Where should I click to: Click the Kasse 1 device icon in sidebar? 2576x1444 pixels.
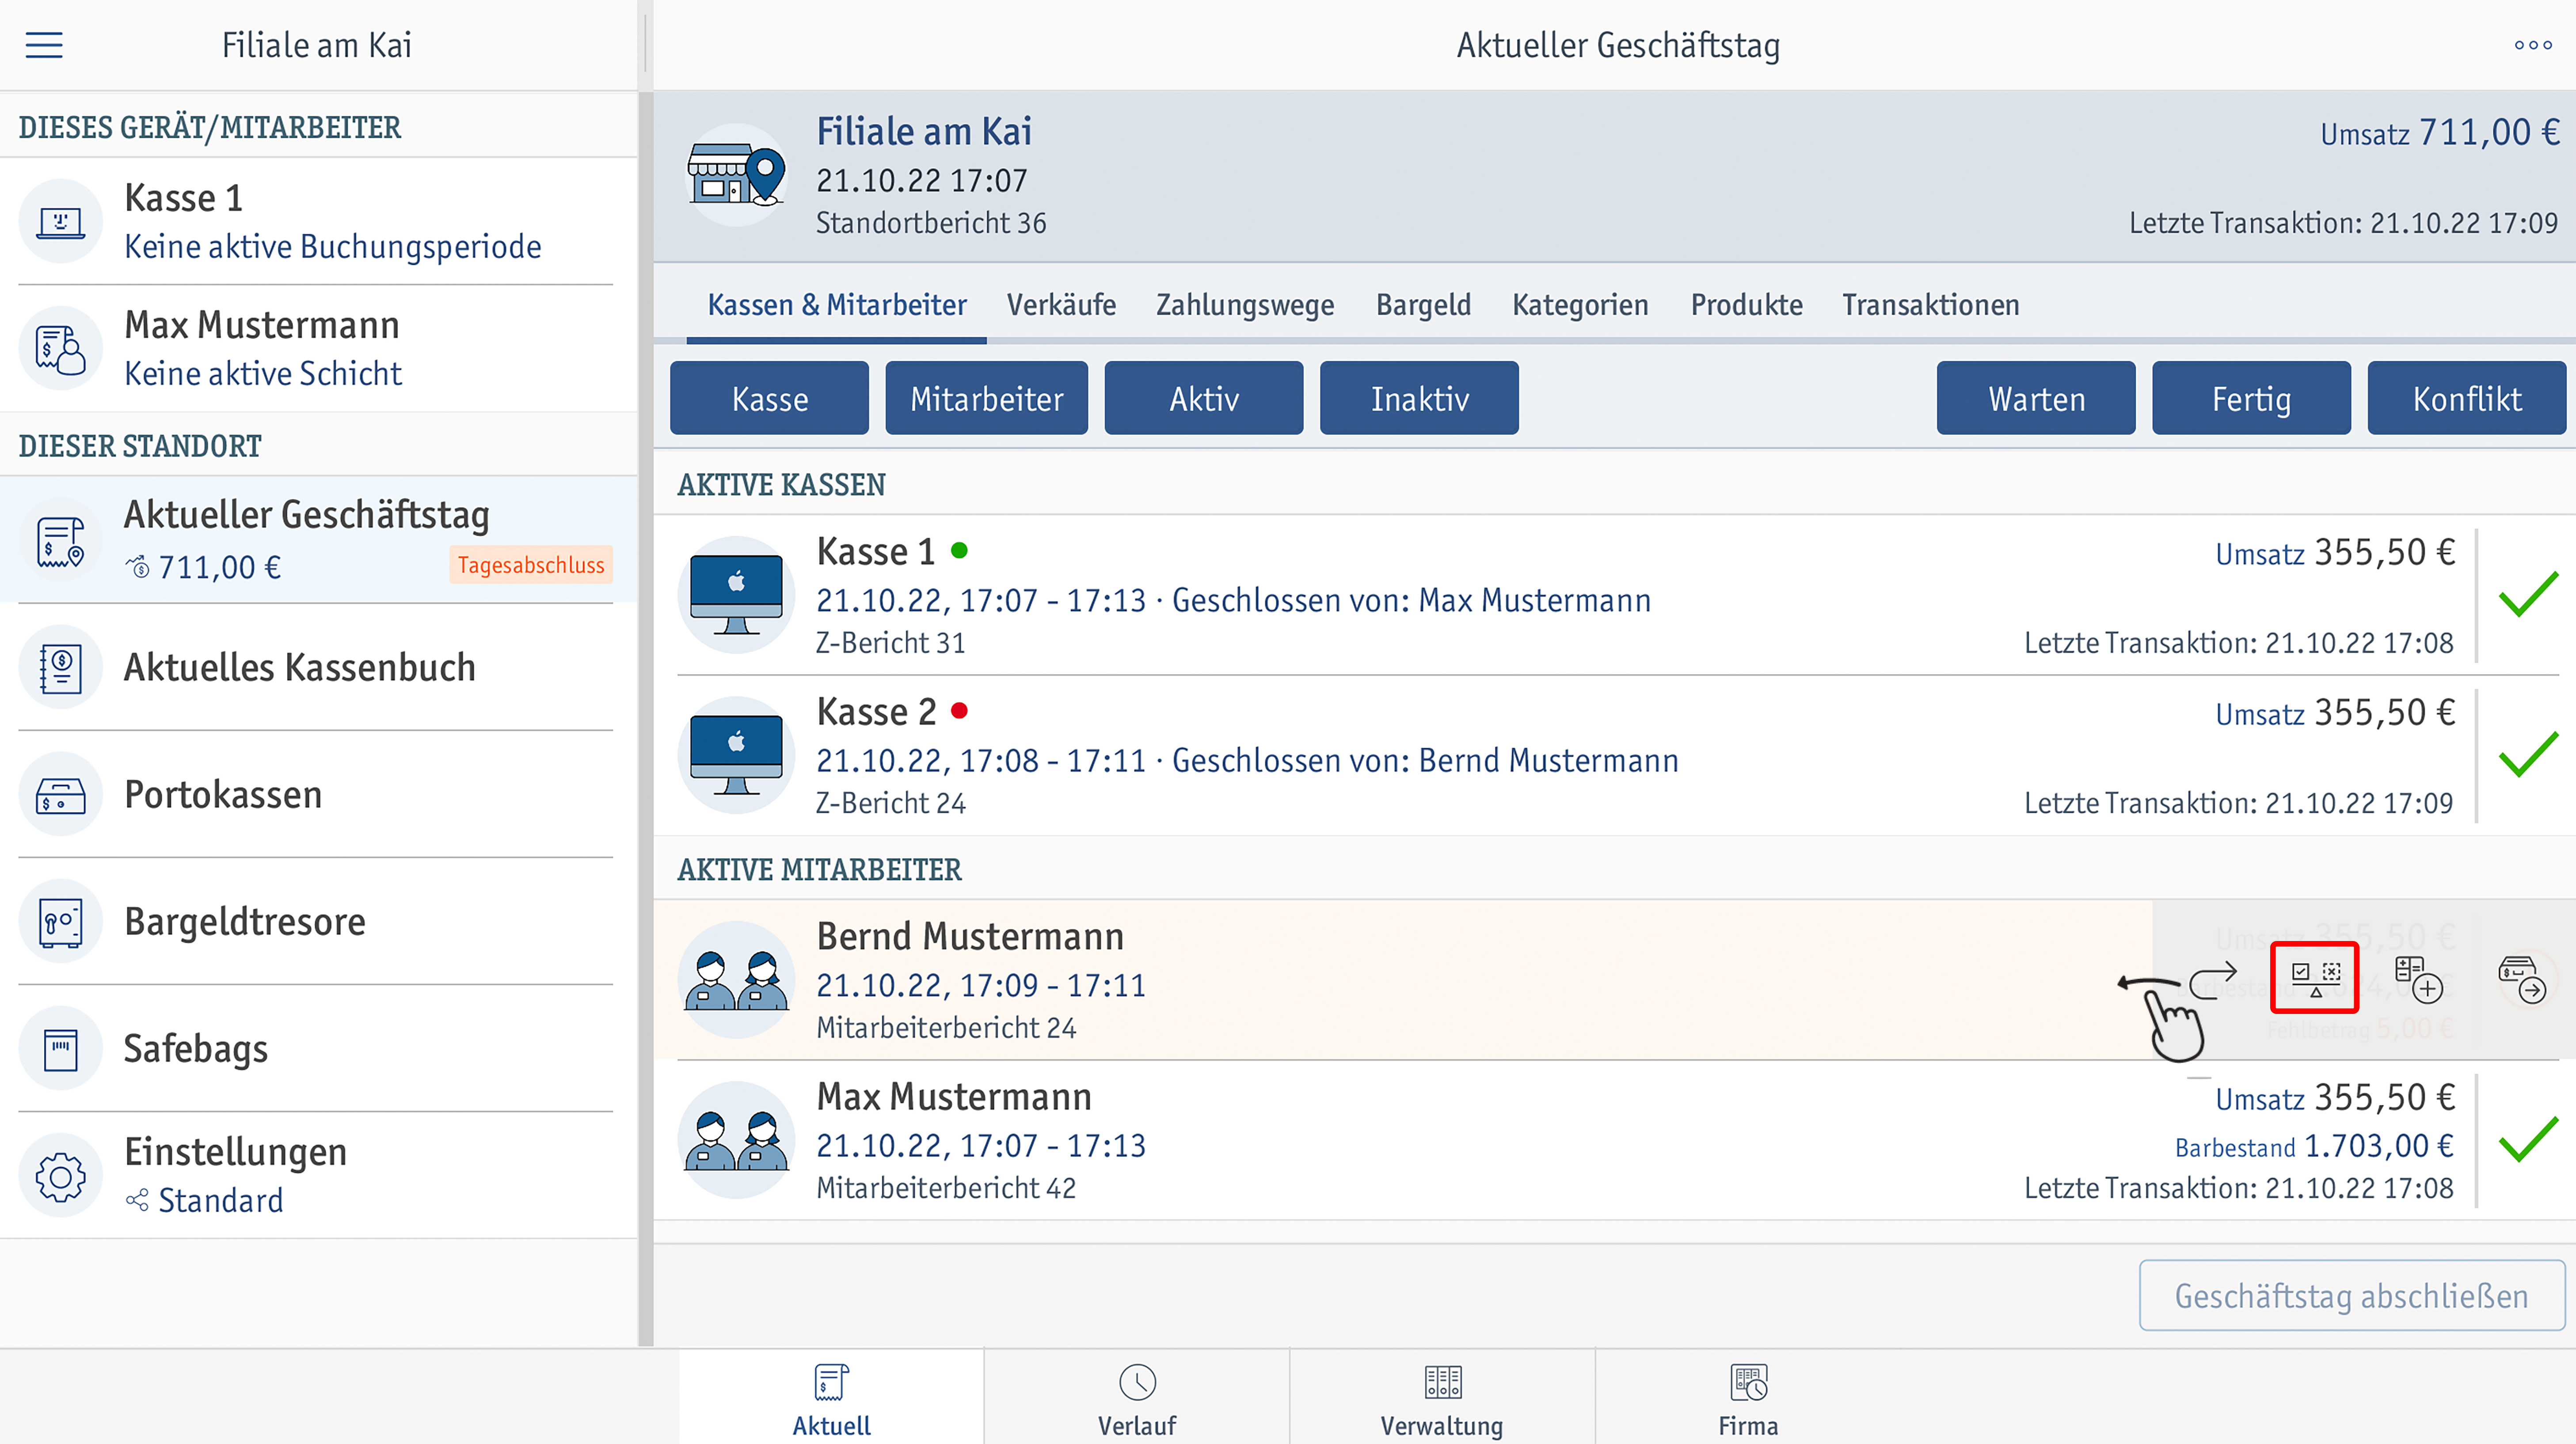pos(61,221)
